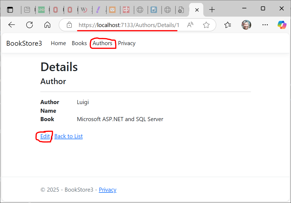This screenshot has width=291, height=203.
Task: Click the Author Name field label
Action: click(50, 107)
